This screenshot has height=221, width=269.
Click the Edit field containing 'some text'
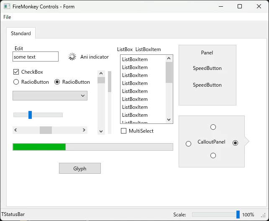[x=36, y=57]
